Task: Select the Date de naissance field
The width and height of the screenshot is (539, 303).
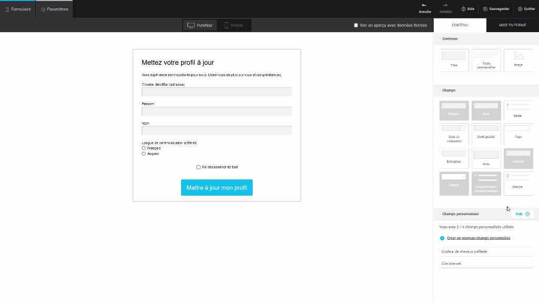Action: click(x=454, y=134)
